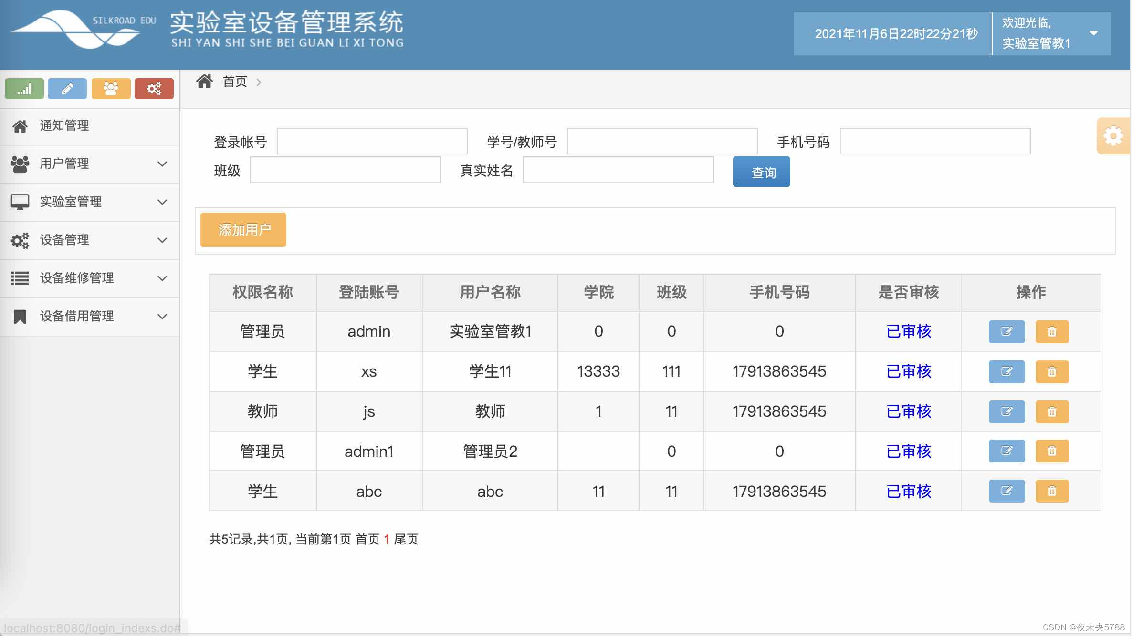Open the floating settings gear on right edge
This screenshot has width=1132, height=636.
1113,136
